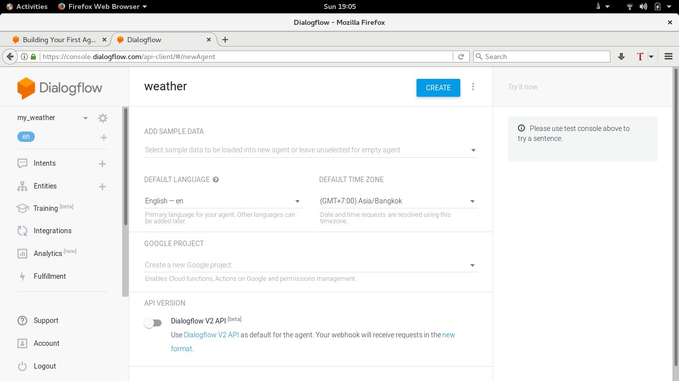Click the Support sidebar link
Screen dimensions: 679x381
click(46, 320)
